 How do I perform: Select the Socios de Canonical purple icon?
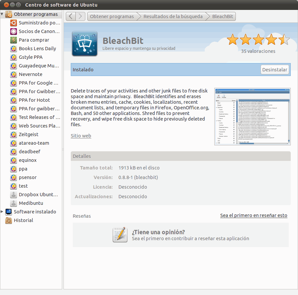point(14,31)
